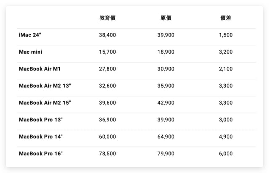Select the MacBook Pro 14" label
Viewport: 269px width, 173px height.
point(41,136)
